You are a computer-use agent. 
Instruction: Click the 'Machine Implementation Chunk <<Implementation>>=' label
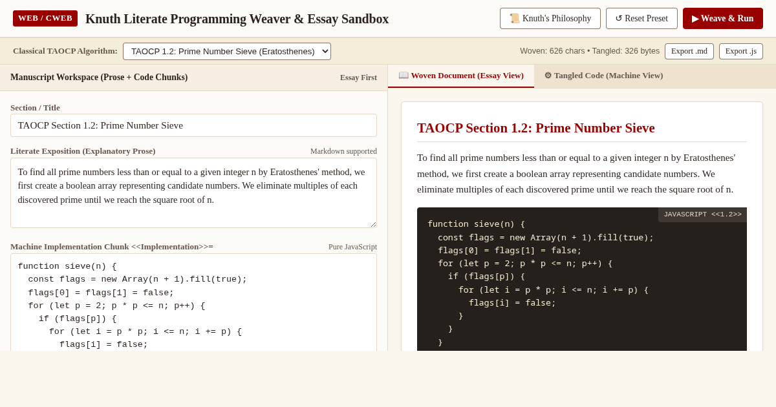(x=112, y=247)
